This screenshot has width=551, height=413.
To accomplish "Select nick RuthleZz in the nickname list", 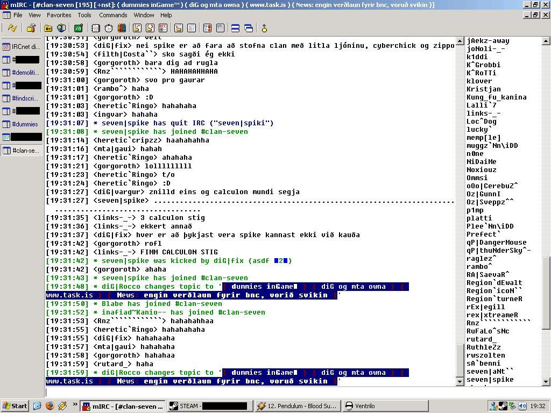I will (x=484, y=347).
